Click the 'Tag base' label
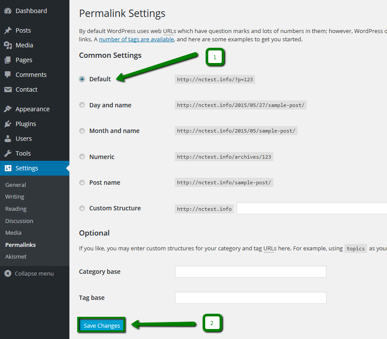This screenshot has height=339, width=387. coord(92,298)
